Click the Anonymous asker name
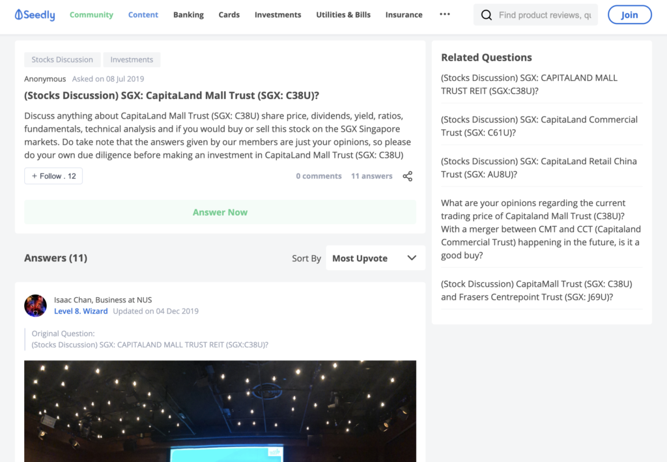Screen dimensions: 667x462 (x=45, y=79)
